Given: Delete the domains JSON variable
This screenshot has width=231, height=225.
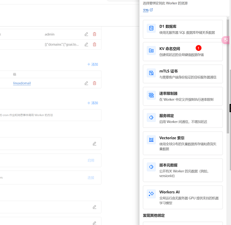Looking at the screenshot, I should tap(95, 45).
